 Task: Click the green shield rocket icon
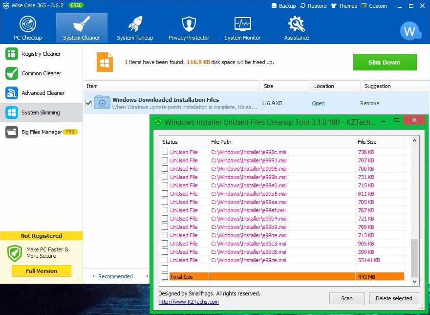[15, 253]
